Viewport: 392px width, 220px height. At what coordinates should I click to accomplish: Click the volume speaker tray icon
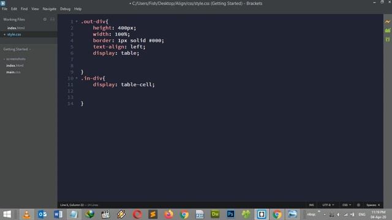click(x=338, y=215)
